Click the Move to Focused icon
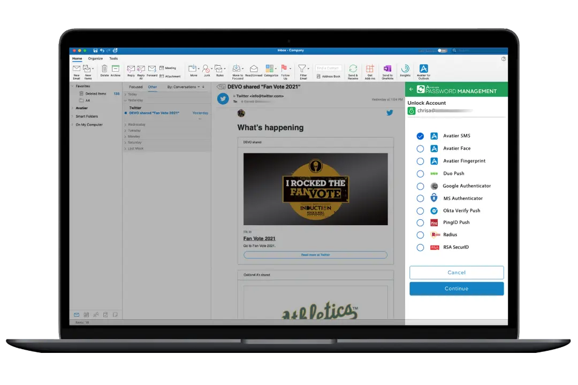Screen dimensions: 578x385 237,68
